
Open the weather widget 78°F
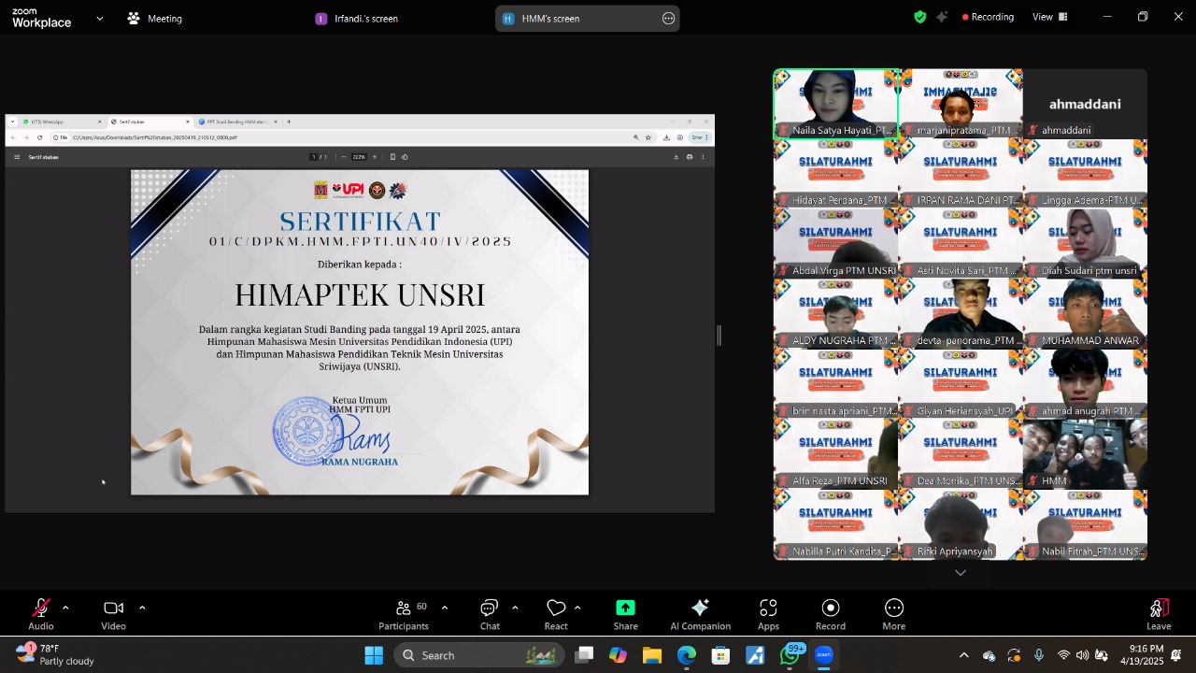[56, 654]
